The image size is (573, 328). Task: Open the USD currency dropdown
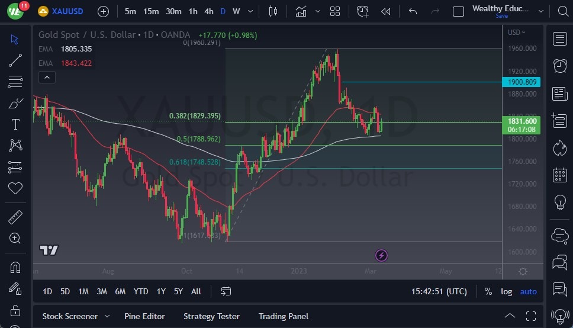[x=517, y=33]
